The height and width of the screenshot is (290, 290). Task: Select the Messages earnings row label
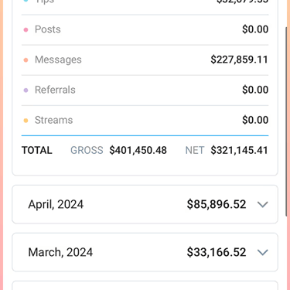(x=58, y=60)
